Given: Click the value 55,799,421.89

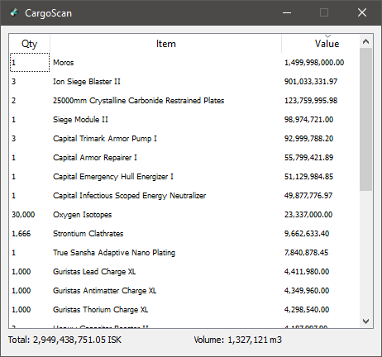Looking at the screenshot, I should click(308, 158).
